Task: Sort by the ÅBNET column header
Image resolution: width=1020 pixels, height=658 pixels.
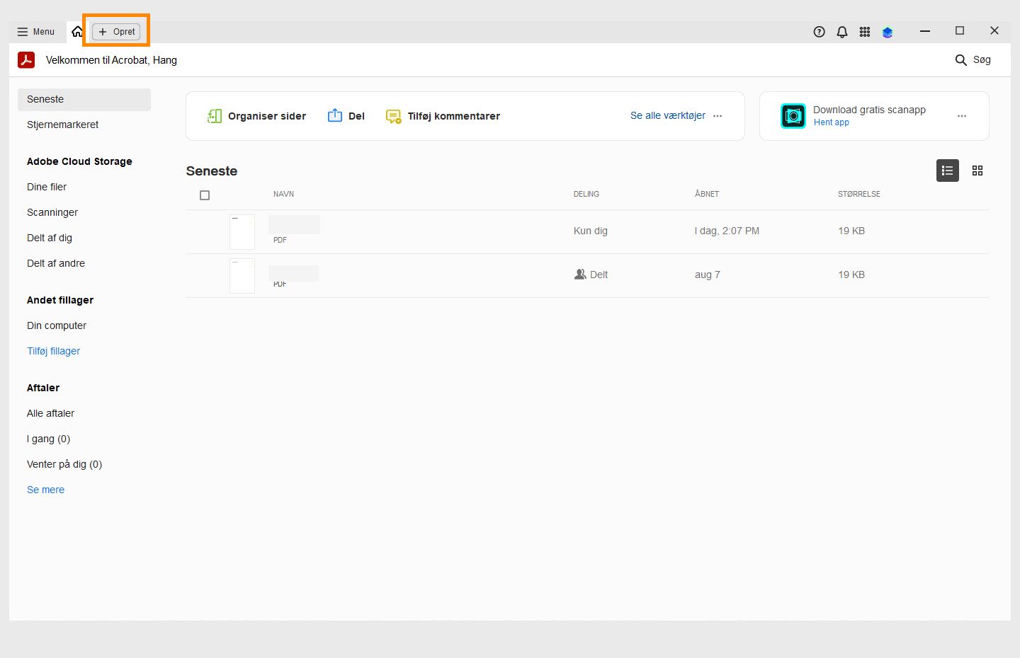Action: pyautogui.click(x=707, y=194)
